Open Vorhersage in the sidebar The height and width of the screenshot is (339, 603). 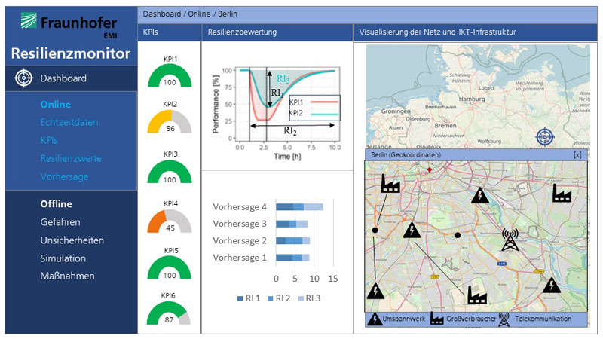point(64,176)
